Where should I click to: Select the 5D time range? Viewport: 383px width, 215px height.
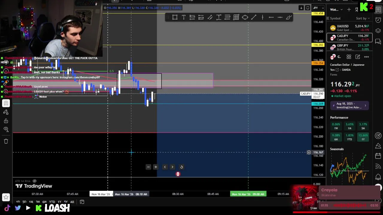pyautogui.click(x=24, y=202)
